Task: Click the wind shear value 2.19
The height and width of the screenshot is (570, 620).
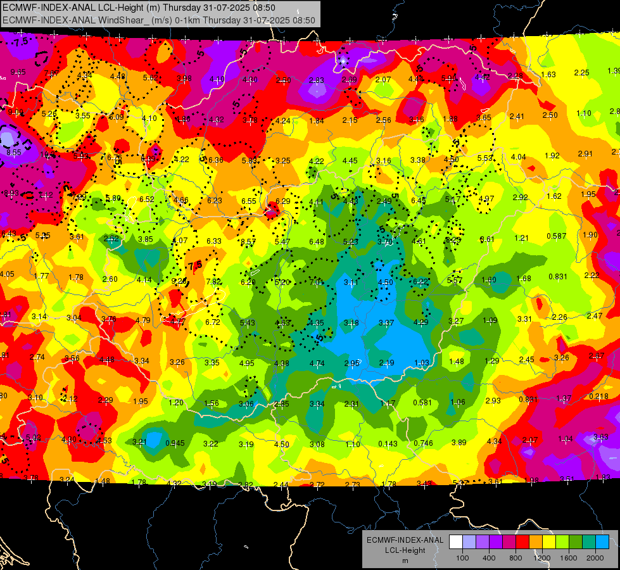Action: point(386,362)
